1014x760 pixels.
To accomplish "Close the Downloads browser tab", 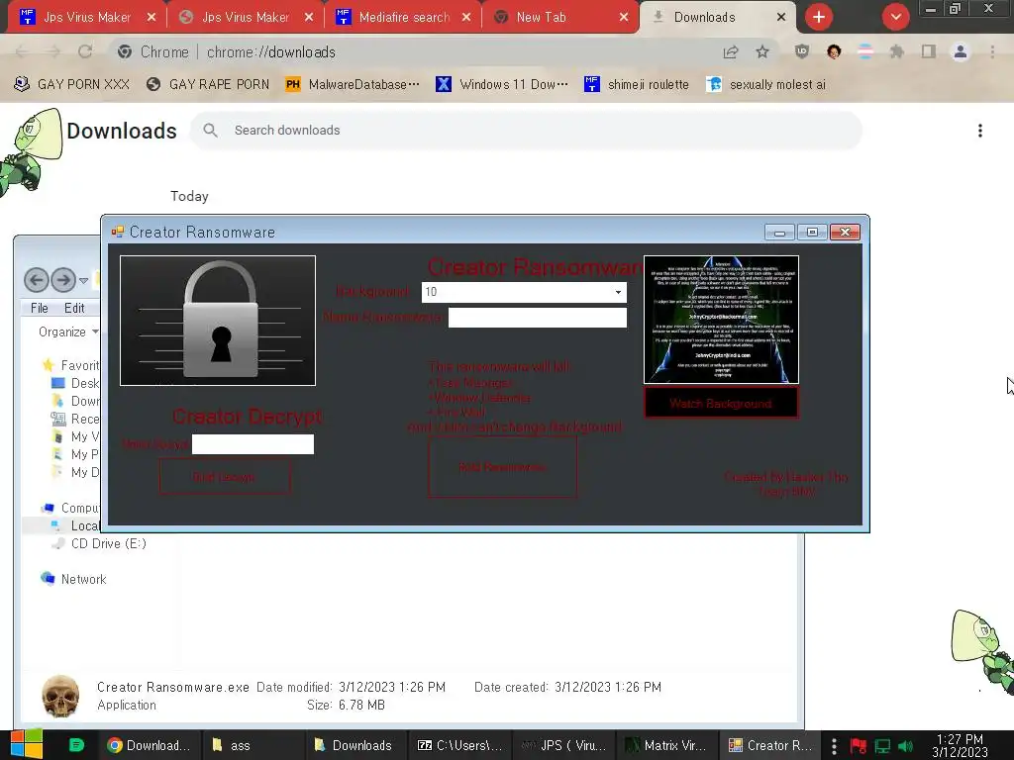I will [x=781, y=18].
